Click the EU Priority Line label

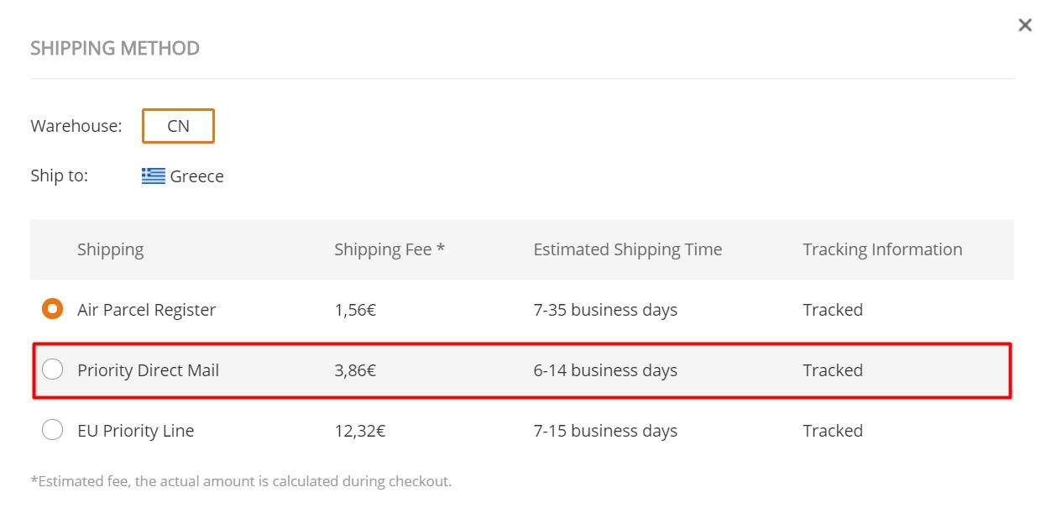[x=135, y=431]
